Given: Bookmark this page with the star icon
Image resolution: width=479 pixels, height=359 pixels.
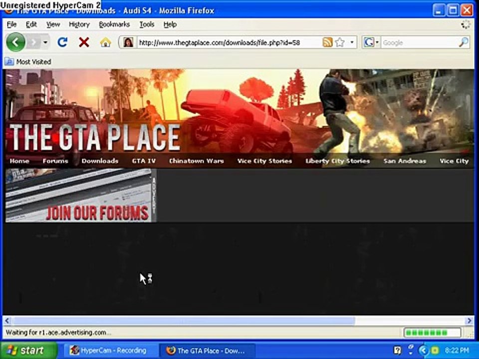Looking at the screenshot, I should point(340,42).
